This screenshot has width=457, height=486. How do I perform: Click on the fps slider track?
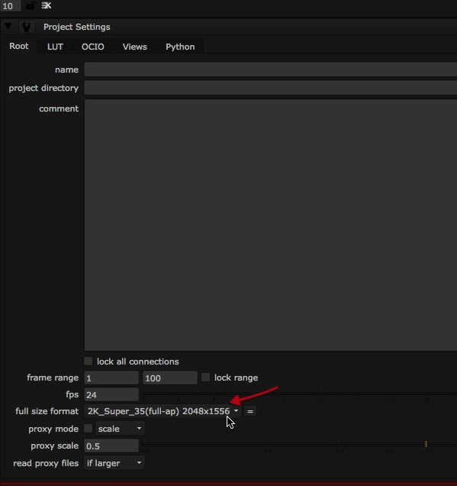[299, 394]
